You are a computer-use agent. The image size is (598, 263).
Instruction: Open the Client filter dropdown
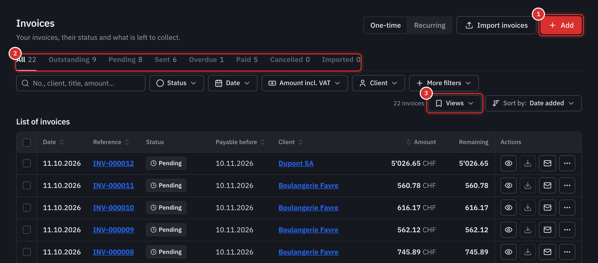pos(378,83)
